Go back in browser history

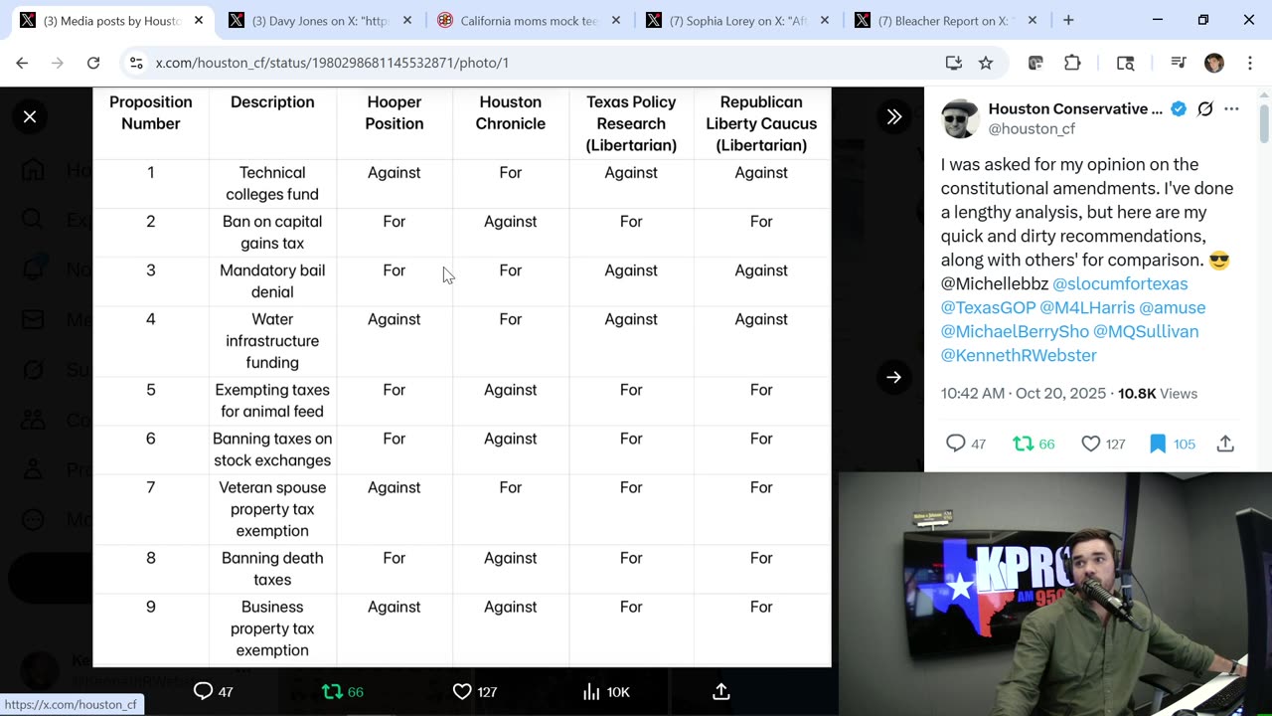22,63
